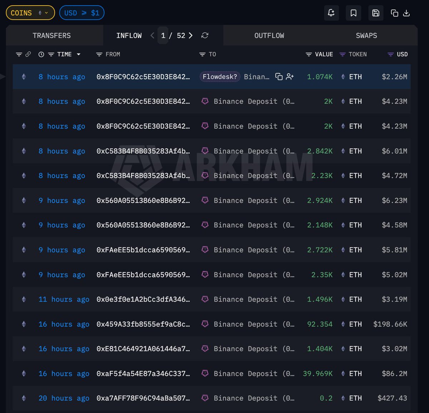Click the 1.074K value cell
Screen dimensions: 429x413
tap(320, 77)
